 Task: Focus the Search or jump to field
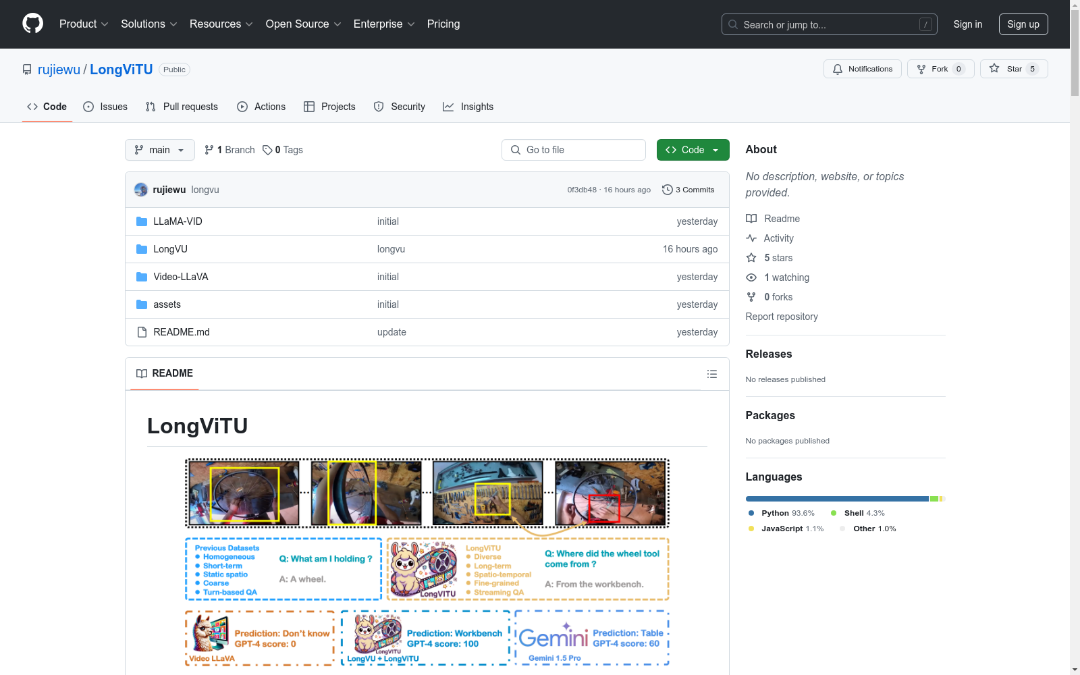click(x=829, y=24)
